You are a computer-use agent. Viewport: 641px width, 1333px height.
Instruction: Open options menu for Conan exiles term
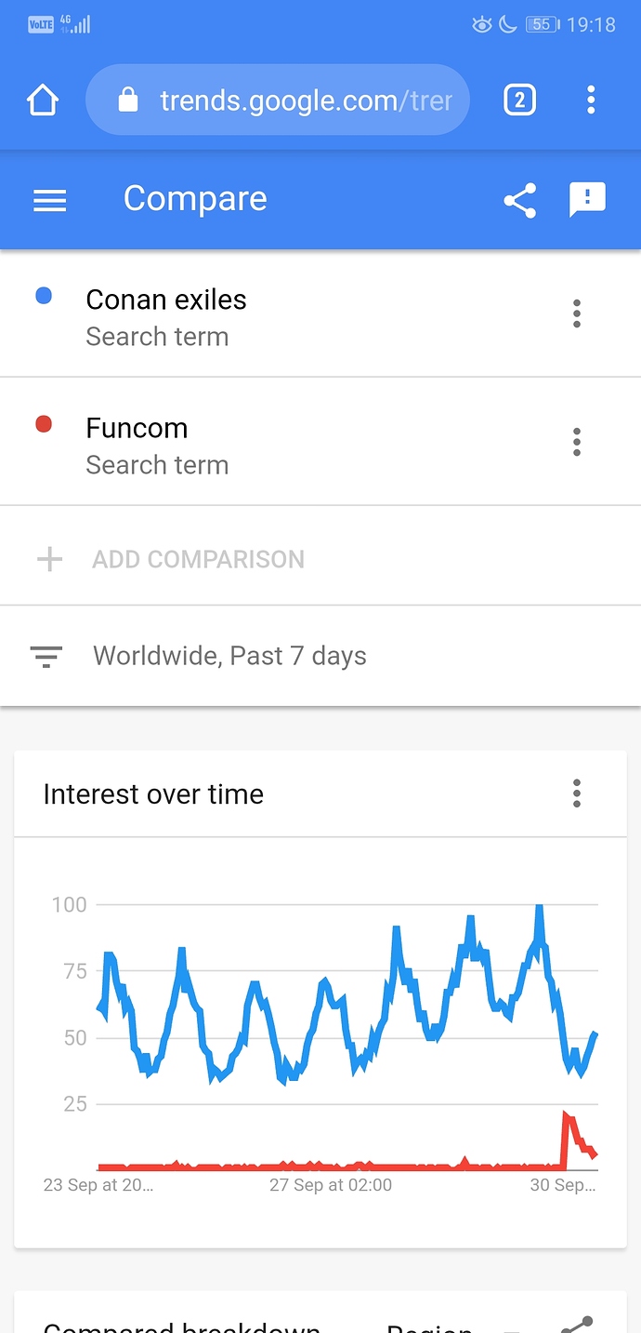(x=577, y=313)
